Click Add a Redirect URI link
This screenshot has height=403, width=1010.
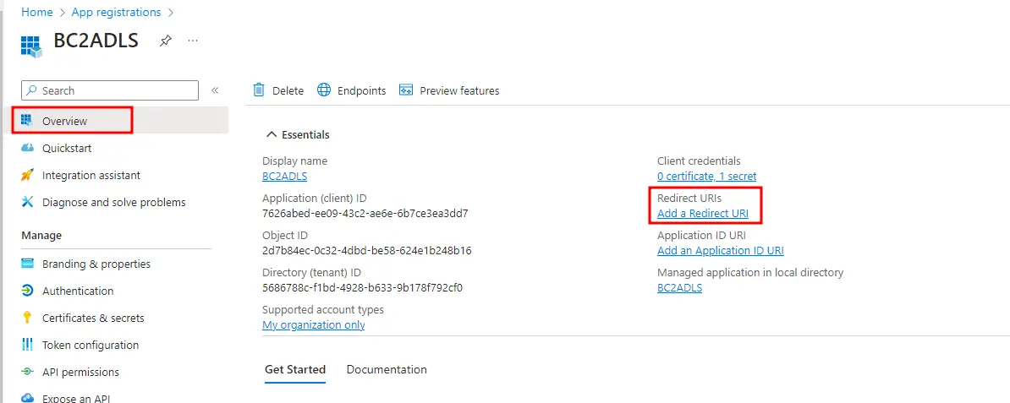(703, 214)
